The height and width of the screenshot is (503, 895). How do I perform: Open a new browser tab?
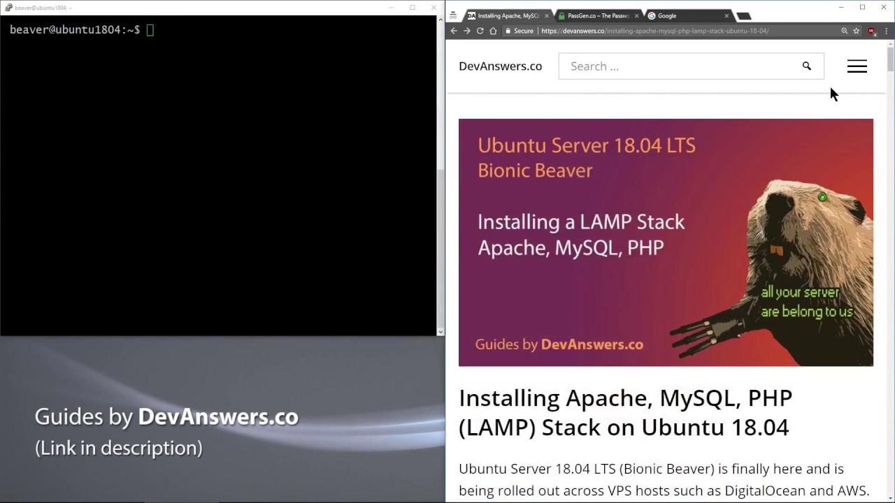744,15
